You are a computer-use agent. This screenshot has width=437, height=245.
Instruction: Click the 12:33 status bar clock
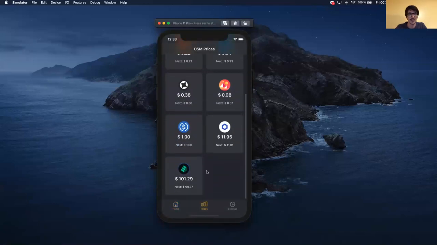pyautogui.click(x=172, y=39)
